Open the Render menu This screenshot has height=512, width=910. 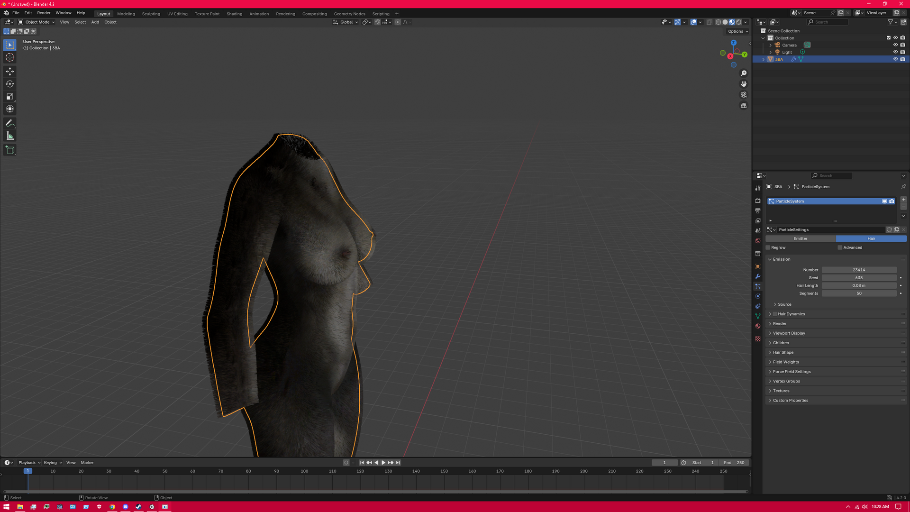44,13
